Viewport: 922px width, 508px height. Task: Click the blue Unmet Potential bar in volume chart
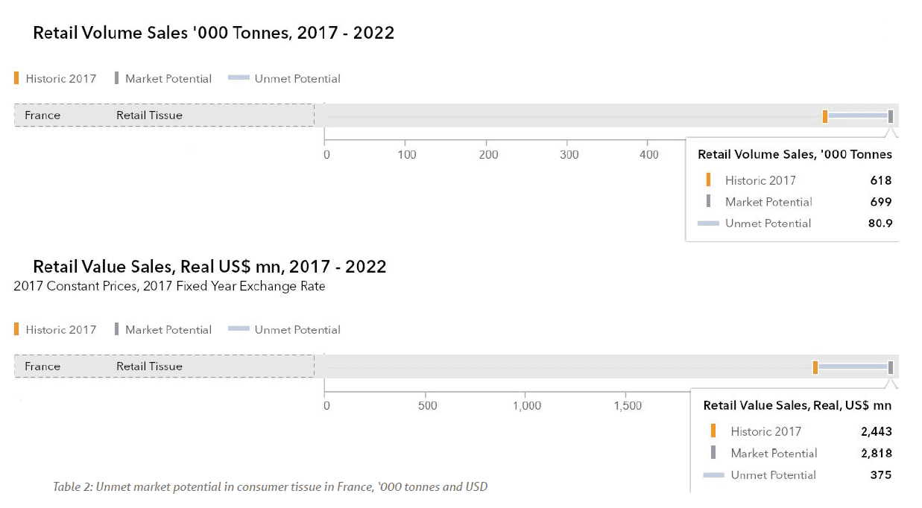pyautogui.click(x=858, y=116)
